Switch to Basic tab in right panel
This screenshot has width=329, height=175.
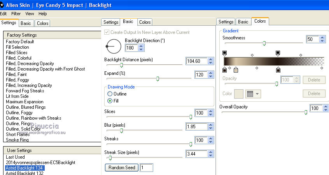tap(243, 22)
